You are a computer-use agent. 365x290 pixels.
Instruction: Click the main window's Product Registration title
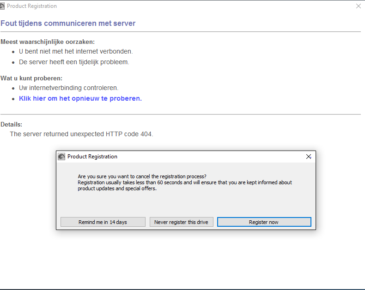[32, 6]
